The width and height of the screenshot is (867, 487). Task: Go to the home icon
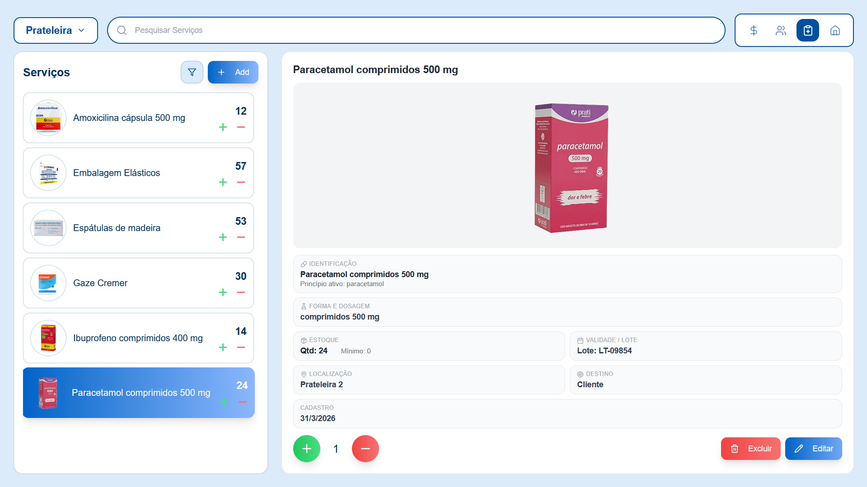coord(835,30)
